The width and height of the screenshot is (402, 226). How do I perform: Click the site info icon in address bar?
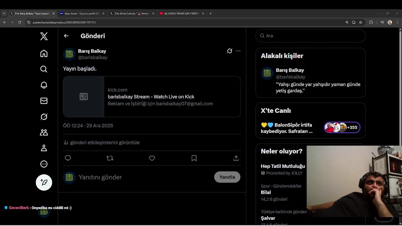29,22
